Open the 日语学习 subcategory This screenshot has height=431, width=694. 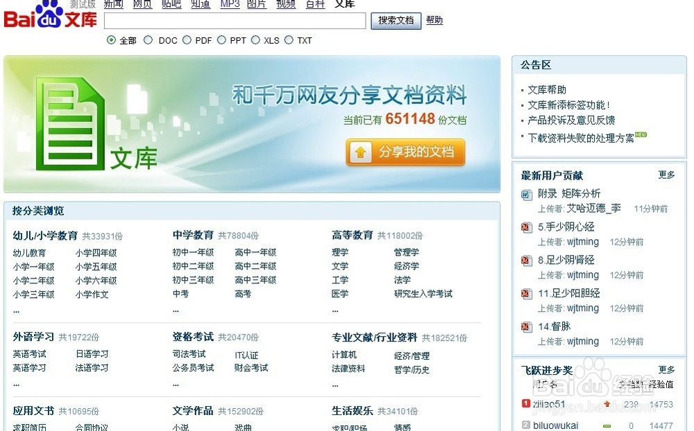92,354
